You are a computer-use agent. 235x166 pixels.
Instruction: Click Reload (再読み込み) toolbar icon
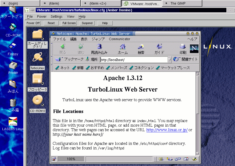click(99, 47)
